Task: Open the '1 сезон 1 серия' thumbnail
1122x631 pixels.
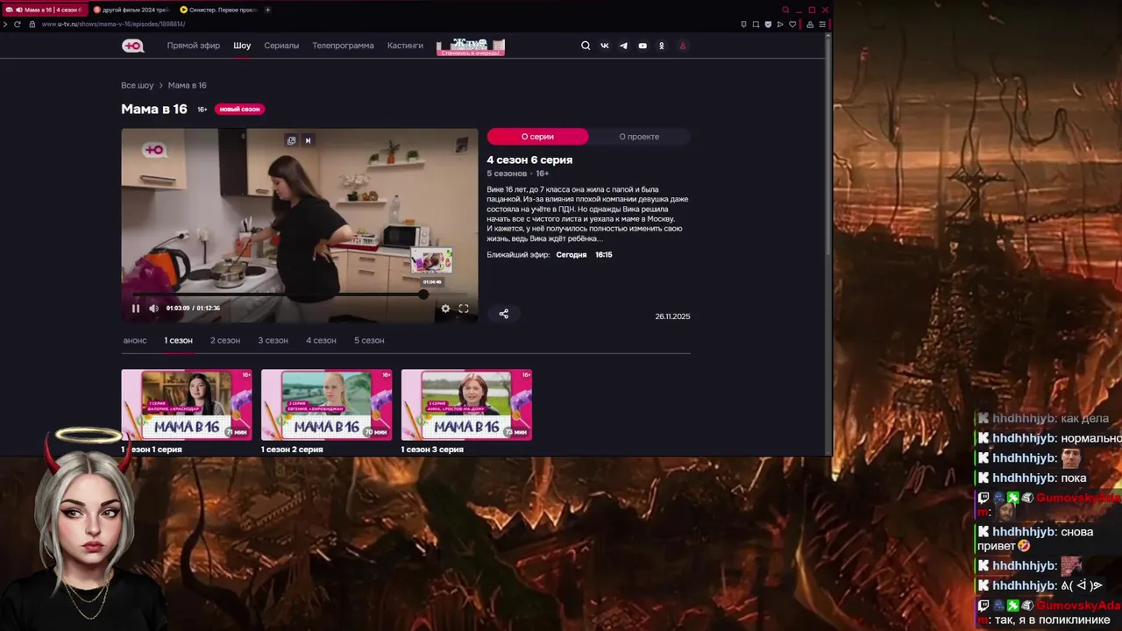Action: point(187,405)
